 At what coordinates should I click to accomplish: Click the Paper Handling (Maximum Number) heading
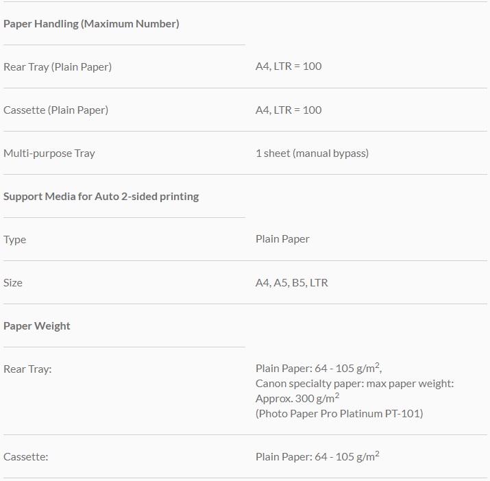pyautogui.click(x=91, y=24)
